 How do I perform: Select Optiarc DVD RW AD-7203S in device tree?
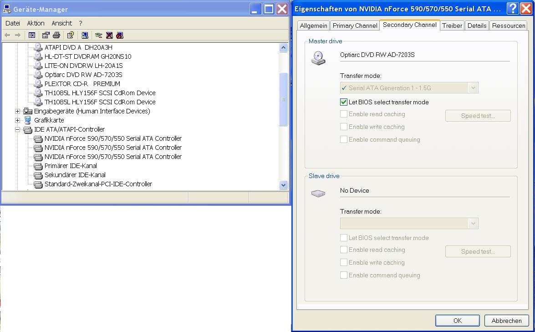[x=83, y=75]
